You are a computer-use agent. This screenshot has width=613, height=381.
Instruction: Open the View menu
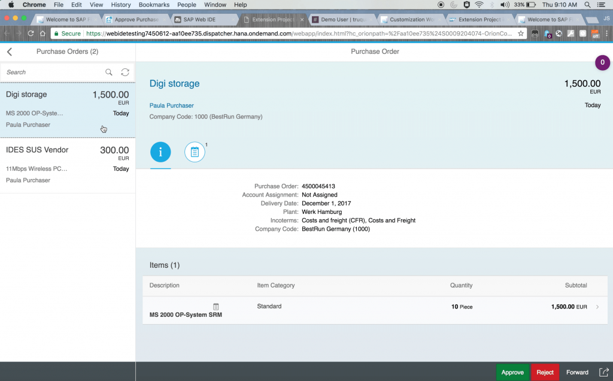coord(96,5)
